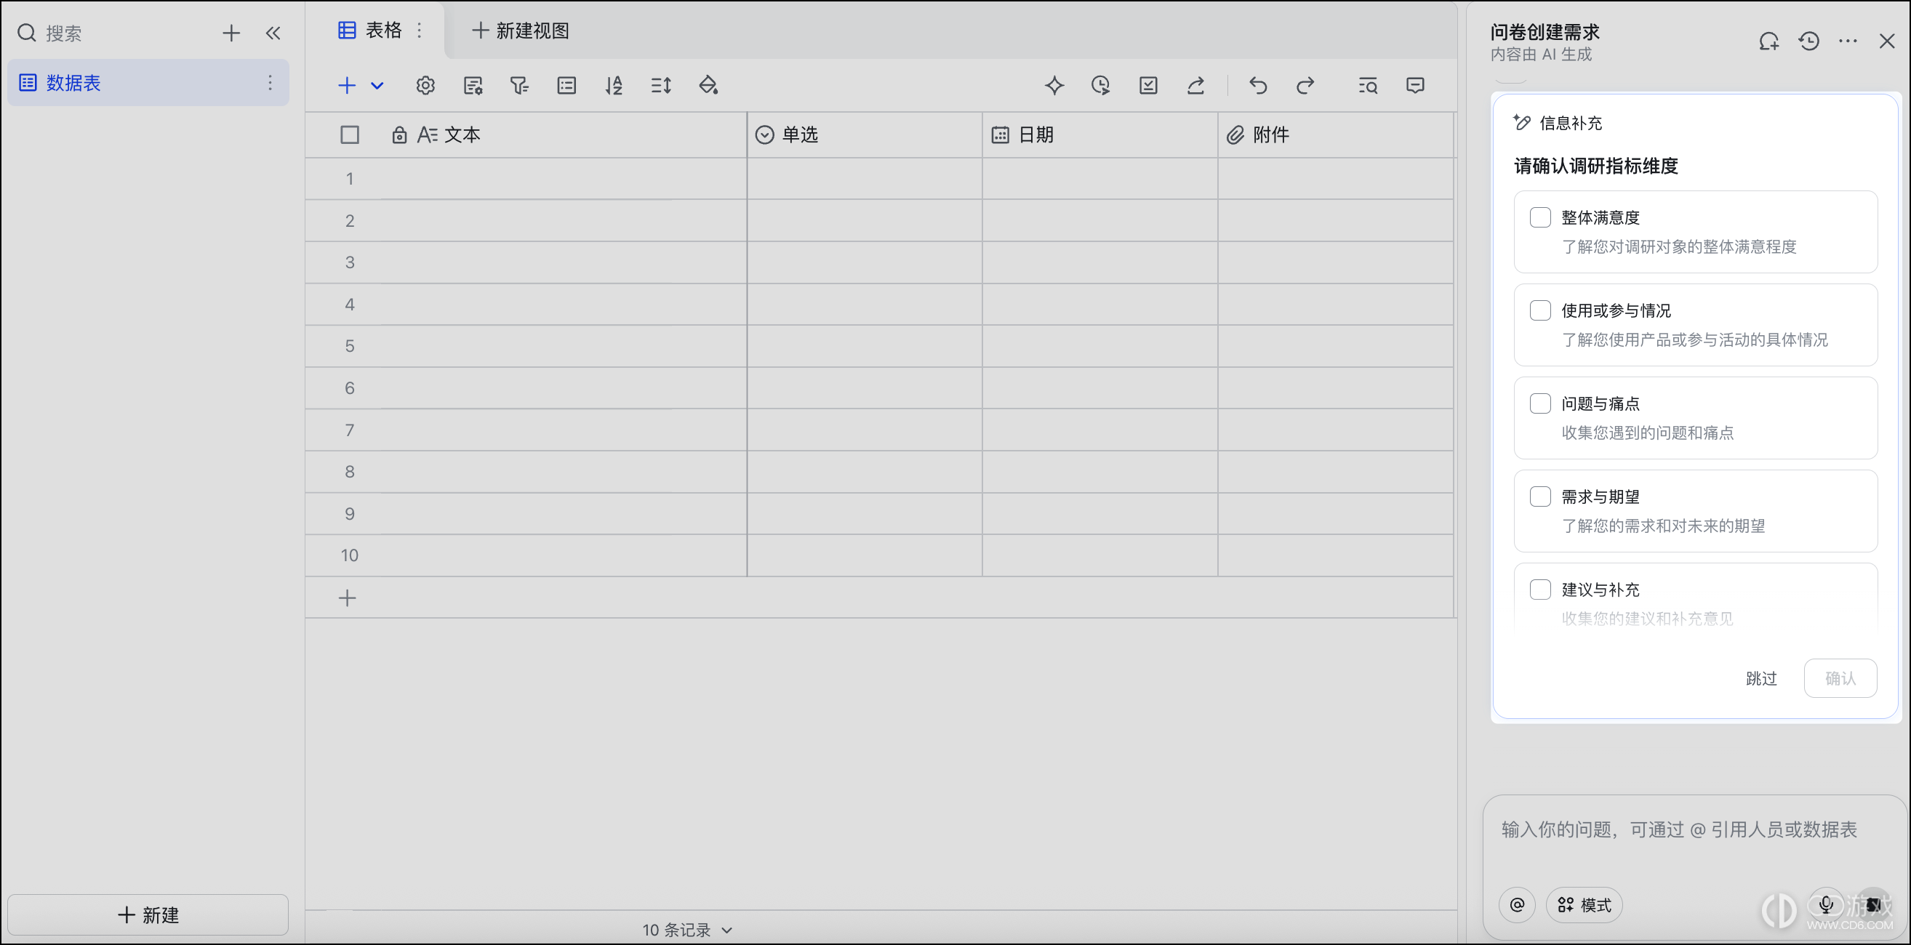The image size is (1911, 945).
Task: Adjust row height tool
Action: (x=661, y=85)
